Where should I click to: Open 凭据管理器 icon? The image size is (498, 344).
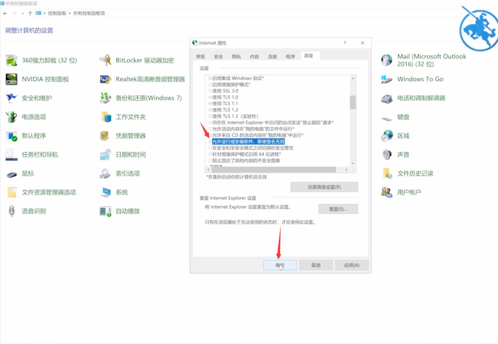click(105, 136)
